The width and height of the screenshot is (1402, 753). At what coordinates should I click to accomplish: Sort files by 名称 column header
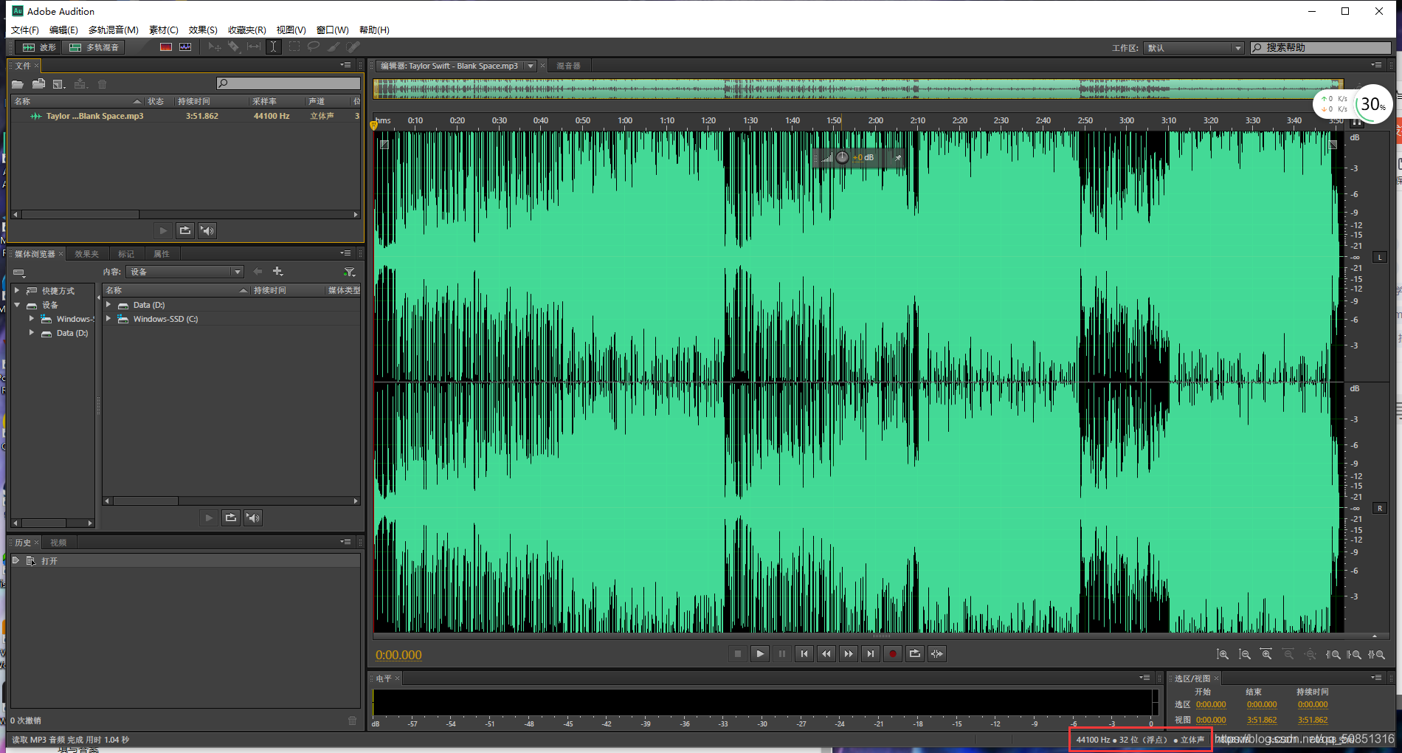(77, 101)
